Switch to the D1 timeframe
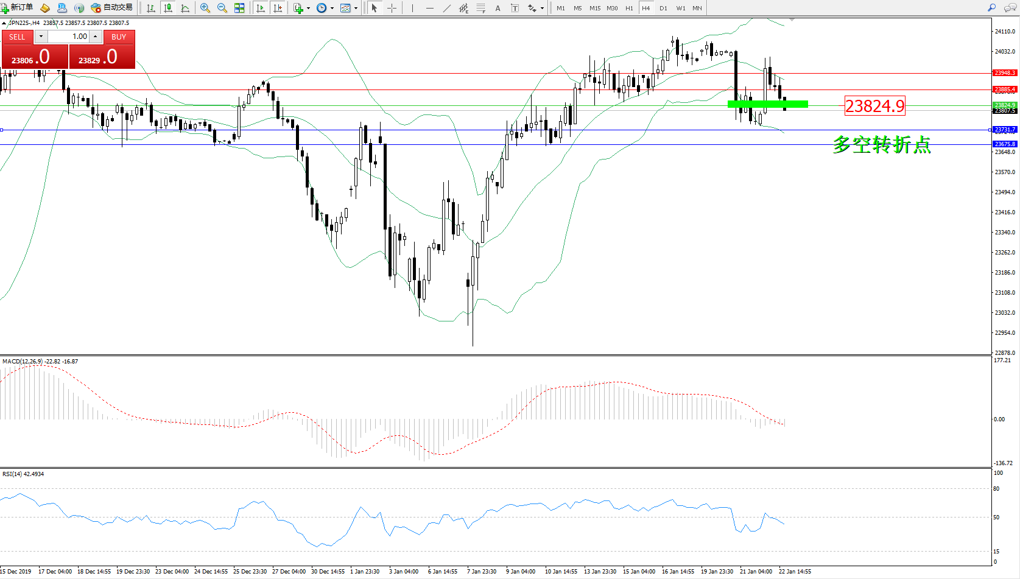1020x579 pixels. click(x=663, y=8)
